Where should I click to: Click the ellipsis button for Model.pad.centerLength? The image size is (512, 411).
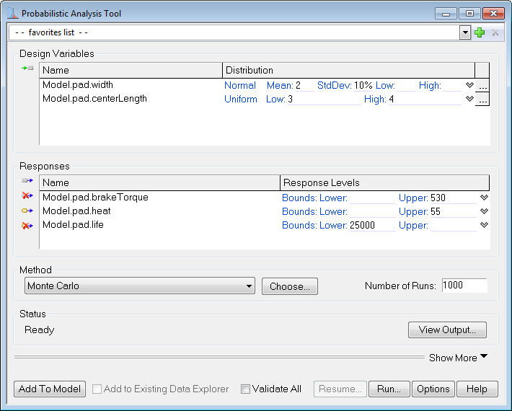482,100
